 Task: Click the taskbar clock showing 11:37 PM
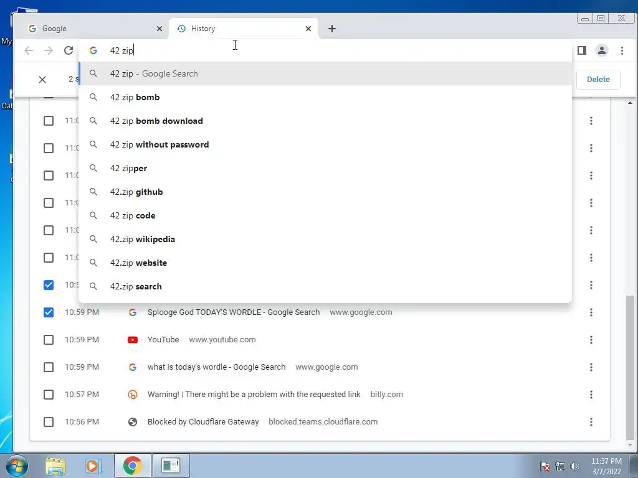606,466
